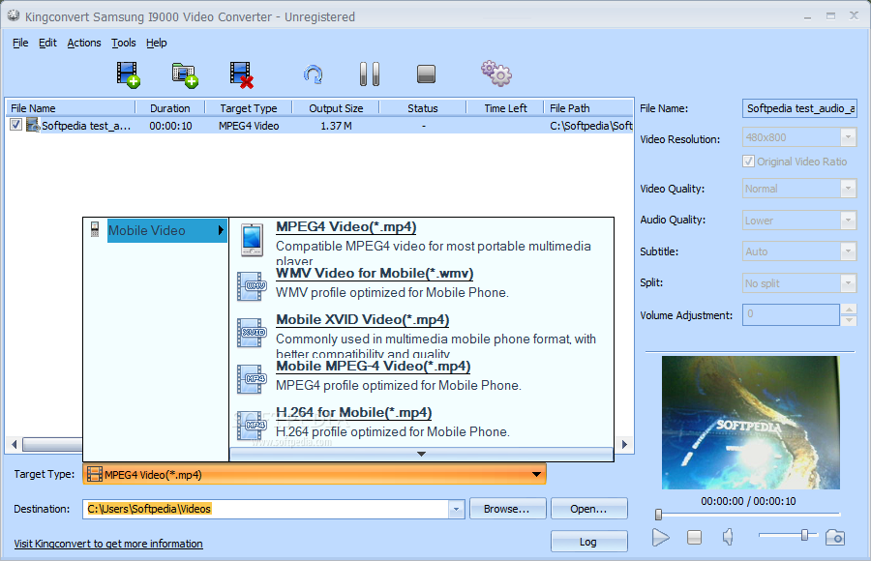Uncheck the Softpedia test file checkbox

pos(16,125)
